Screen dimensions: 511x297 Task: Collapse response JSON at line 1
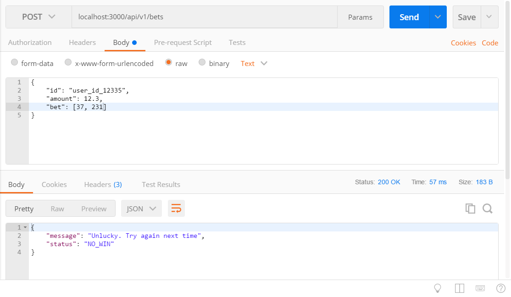click(x=25, y=227)
